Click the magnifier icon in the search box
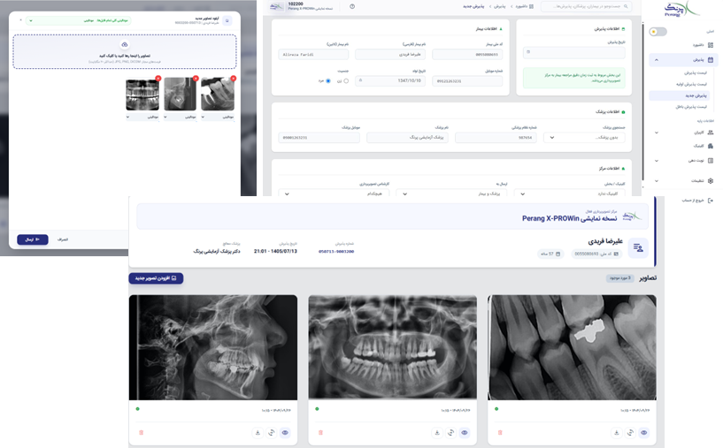The image size is (723, 448). pos(626,6)
